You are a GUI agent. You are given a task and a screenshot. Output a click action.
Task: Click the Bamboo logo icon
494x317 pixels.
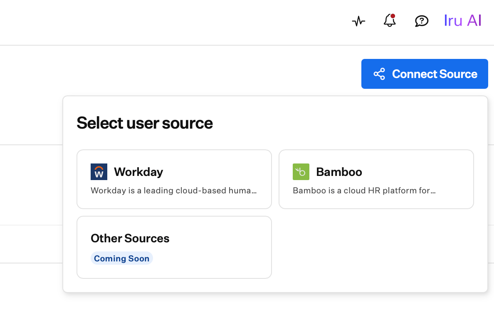(x=301, y=172)
